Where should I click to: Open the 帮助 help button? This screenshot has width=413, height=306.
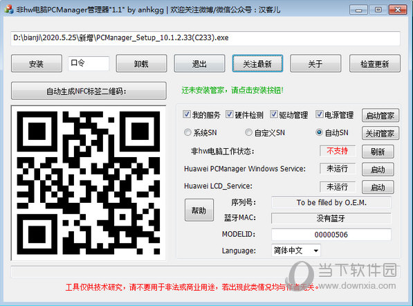pos(199,210)
